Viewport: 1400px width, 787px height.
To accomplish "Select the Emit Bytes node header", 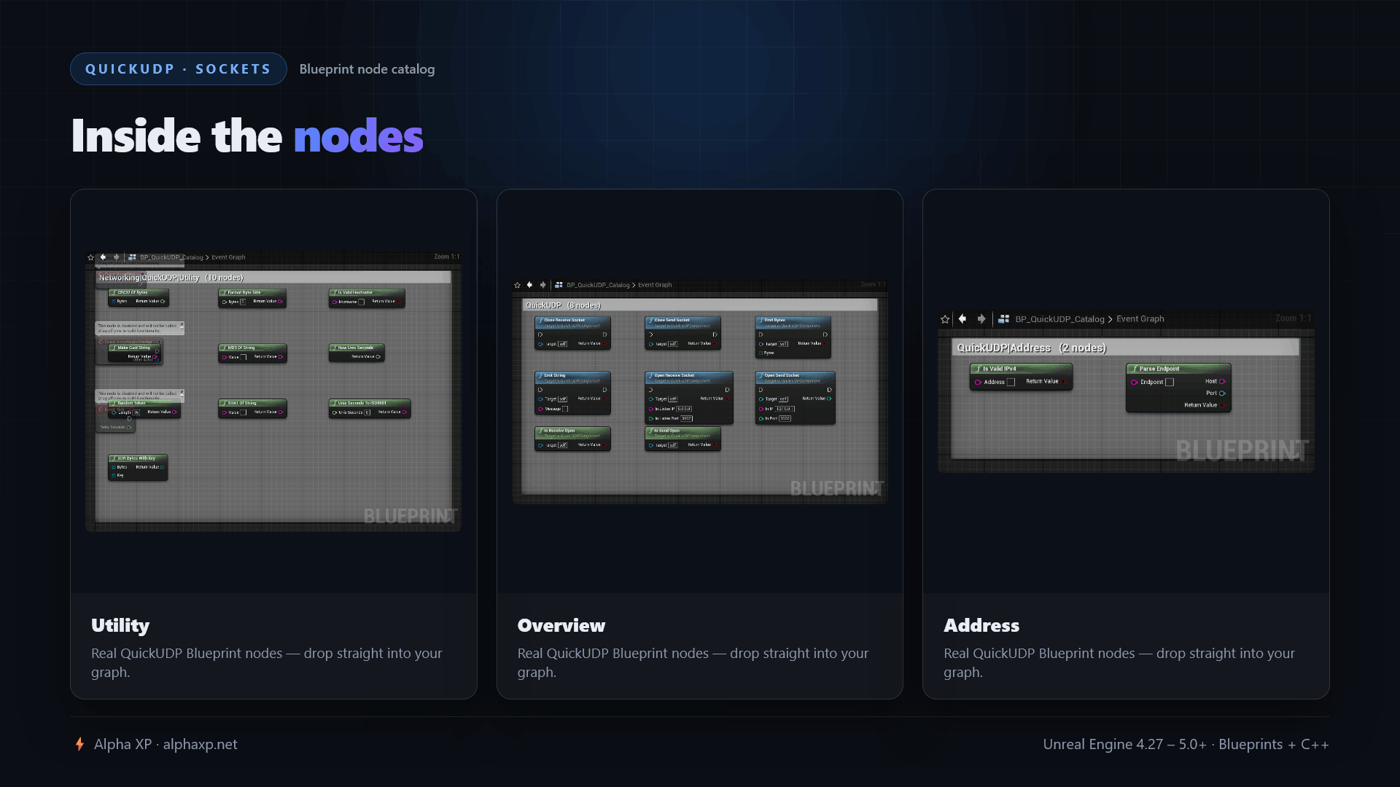I will [x=793, y=322].
